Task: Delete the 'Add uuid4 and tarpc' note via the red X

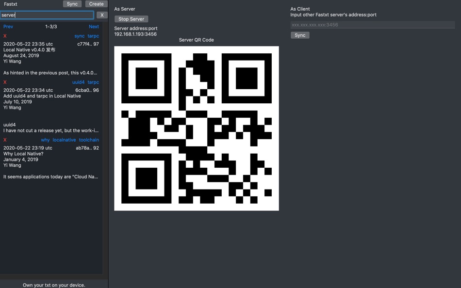Action: [5, 82]
